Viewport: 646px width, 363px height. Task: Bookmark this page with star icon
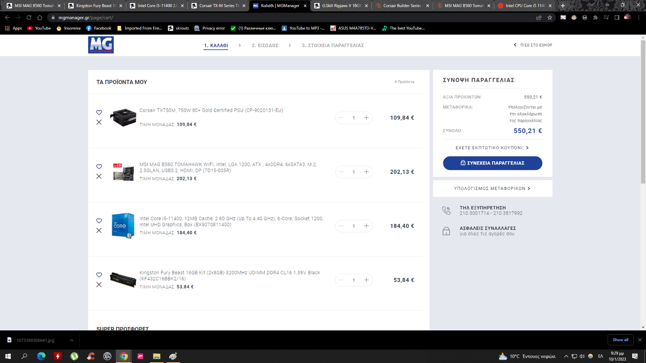pos(550,17)
